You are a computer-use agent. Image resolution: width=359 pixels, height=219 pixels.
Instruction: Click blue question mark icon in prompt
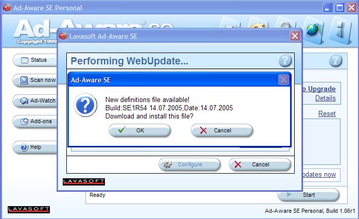85,105
